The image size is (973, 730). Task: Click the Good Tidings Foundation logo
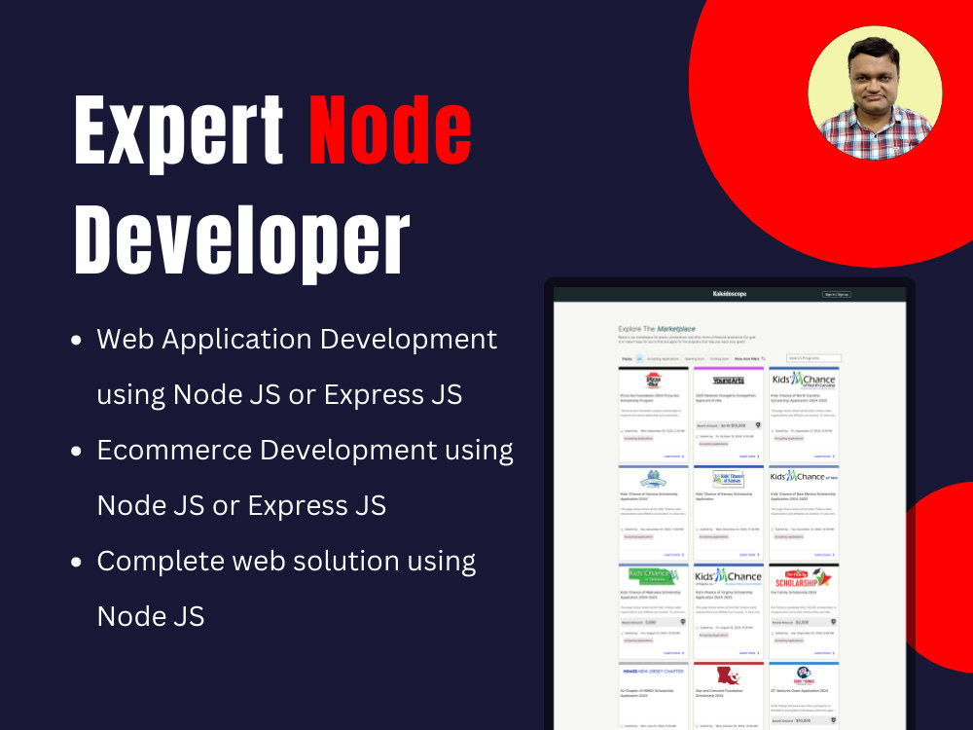pos(804,675)
